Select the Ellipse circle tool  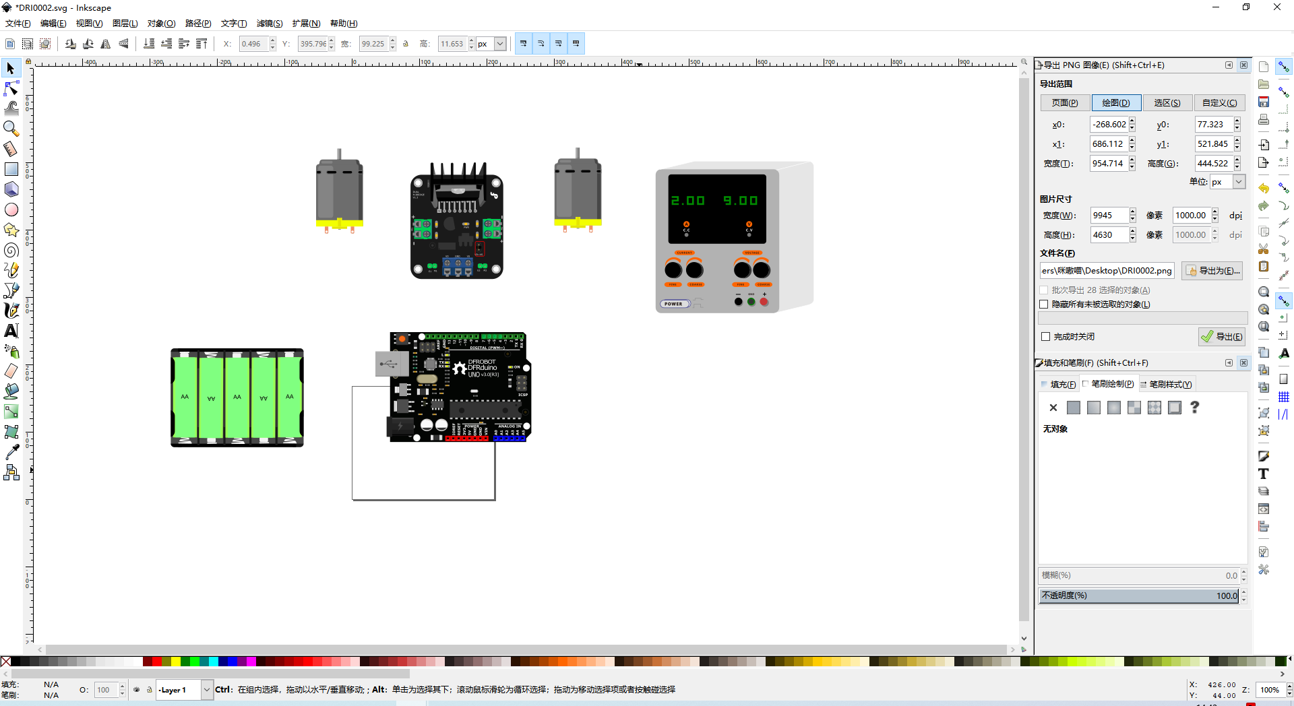click(11, 210)
